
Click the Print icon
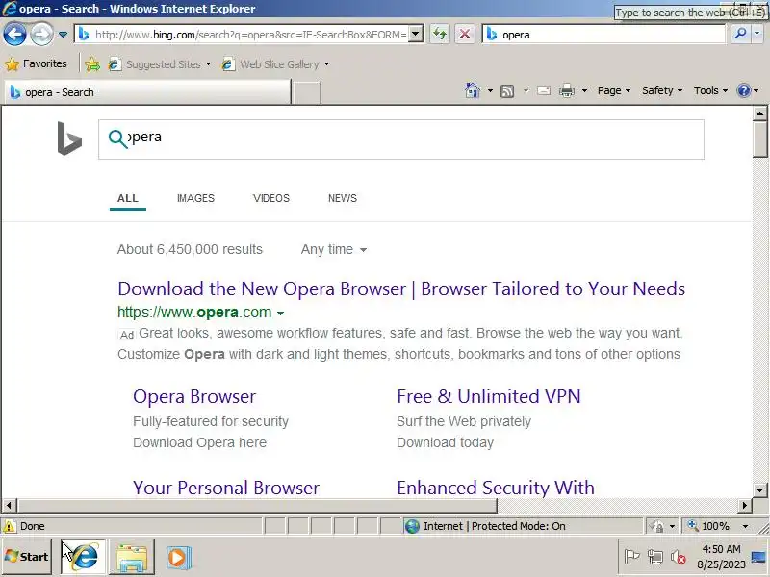coord(567,90)
